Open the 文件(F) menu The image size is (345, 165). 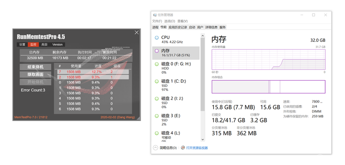coord(157,21)
